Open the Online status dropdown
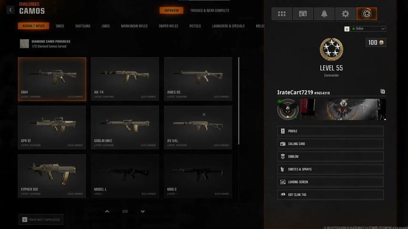 click(x=368, y=29)
